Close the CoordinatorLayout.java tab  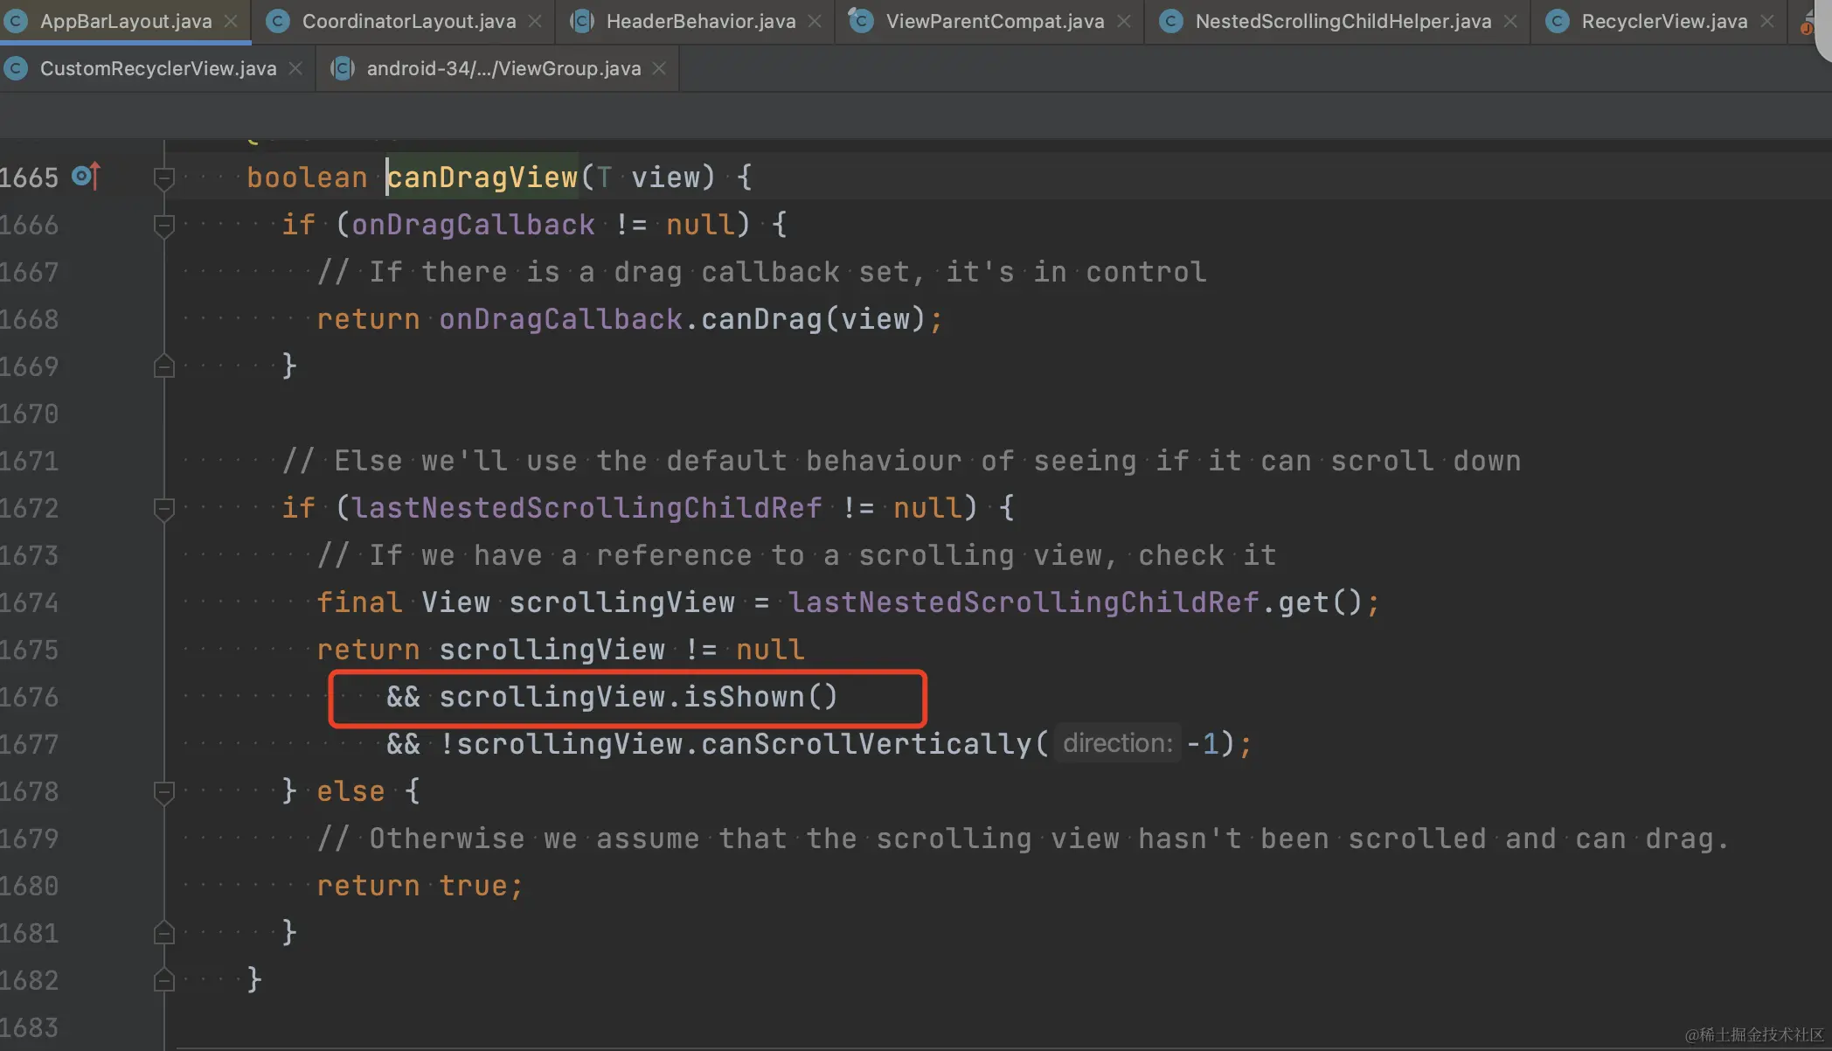coord(535,21)
